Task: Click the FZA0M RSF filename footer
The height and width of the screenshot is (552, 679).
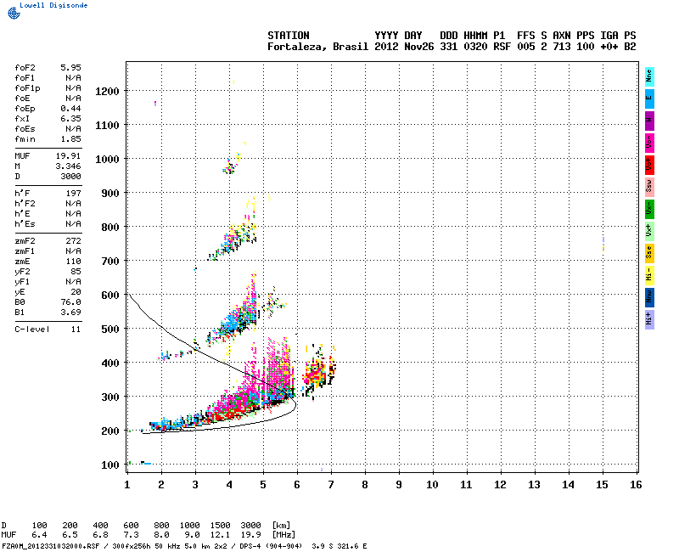Action: tap(51, 546)
